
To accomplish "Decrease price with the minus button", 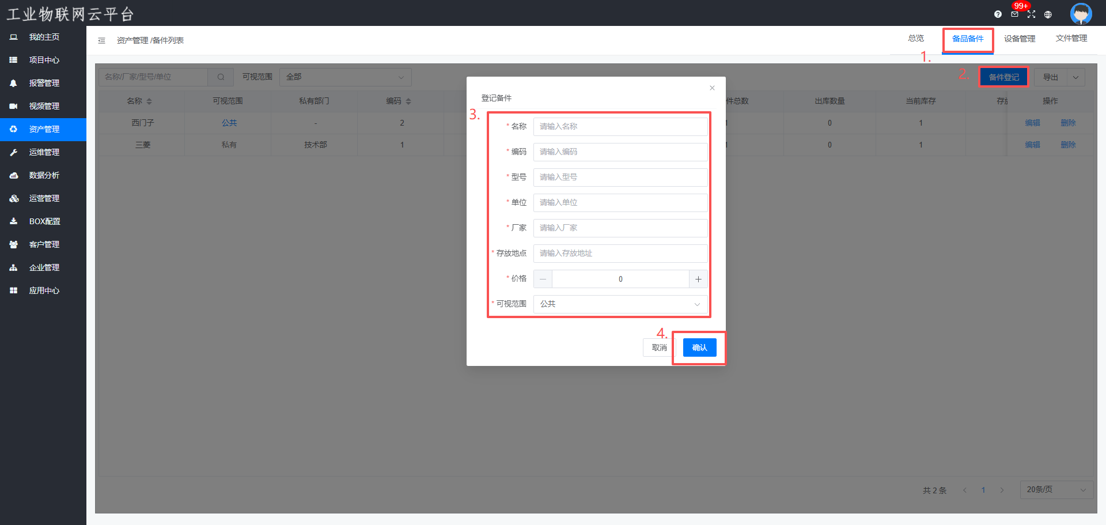I will point(543,279).
